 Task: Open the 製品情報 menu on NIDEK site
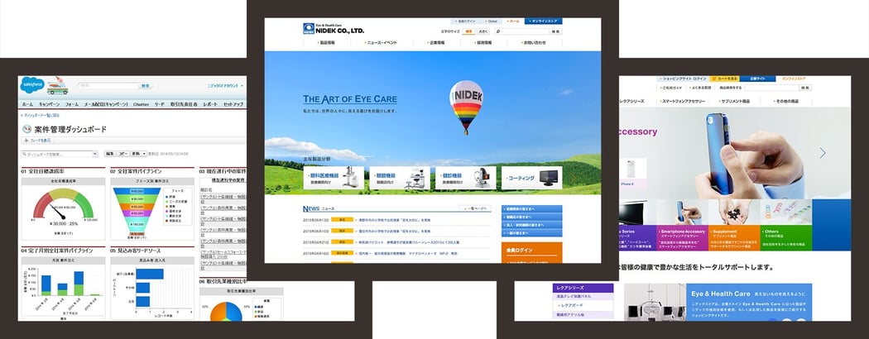(327, 43)
